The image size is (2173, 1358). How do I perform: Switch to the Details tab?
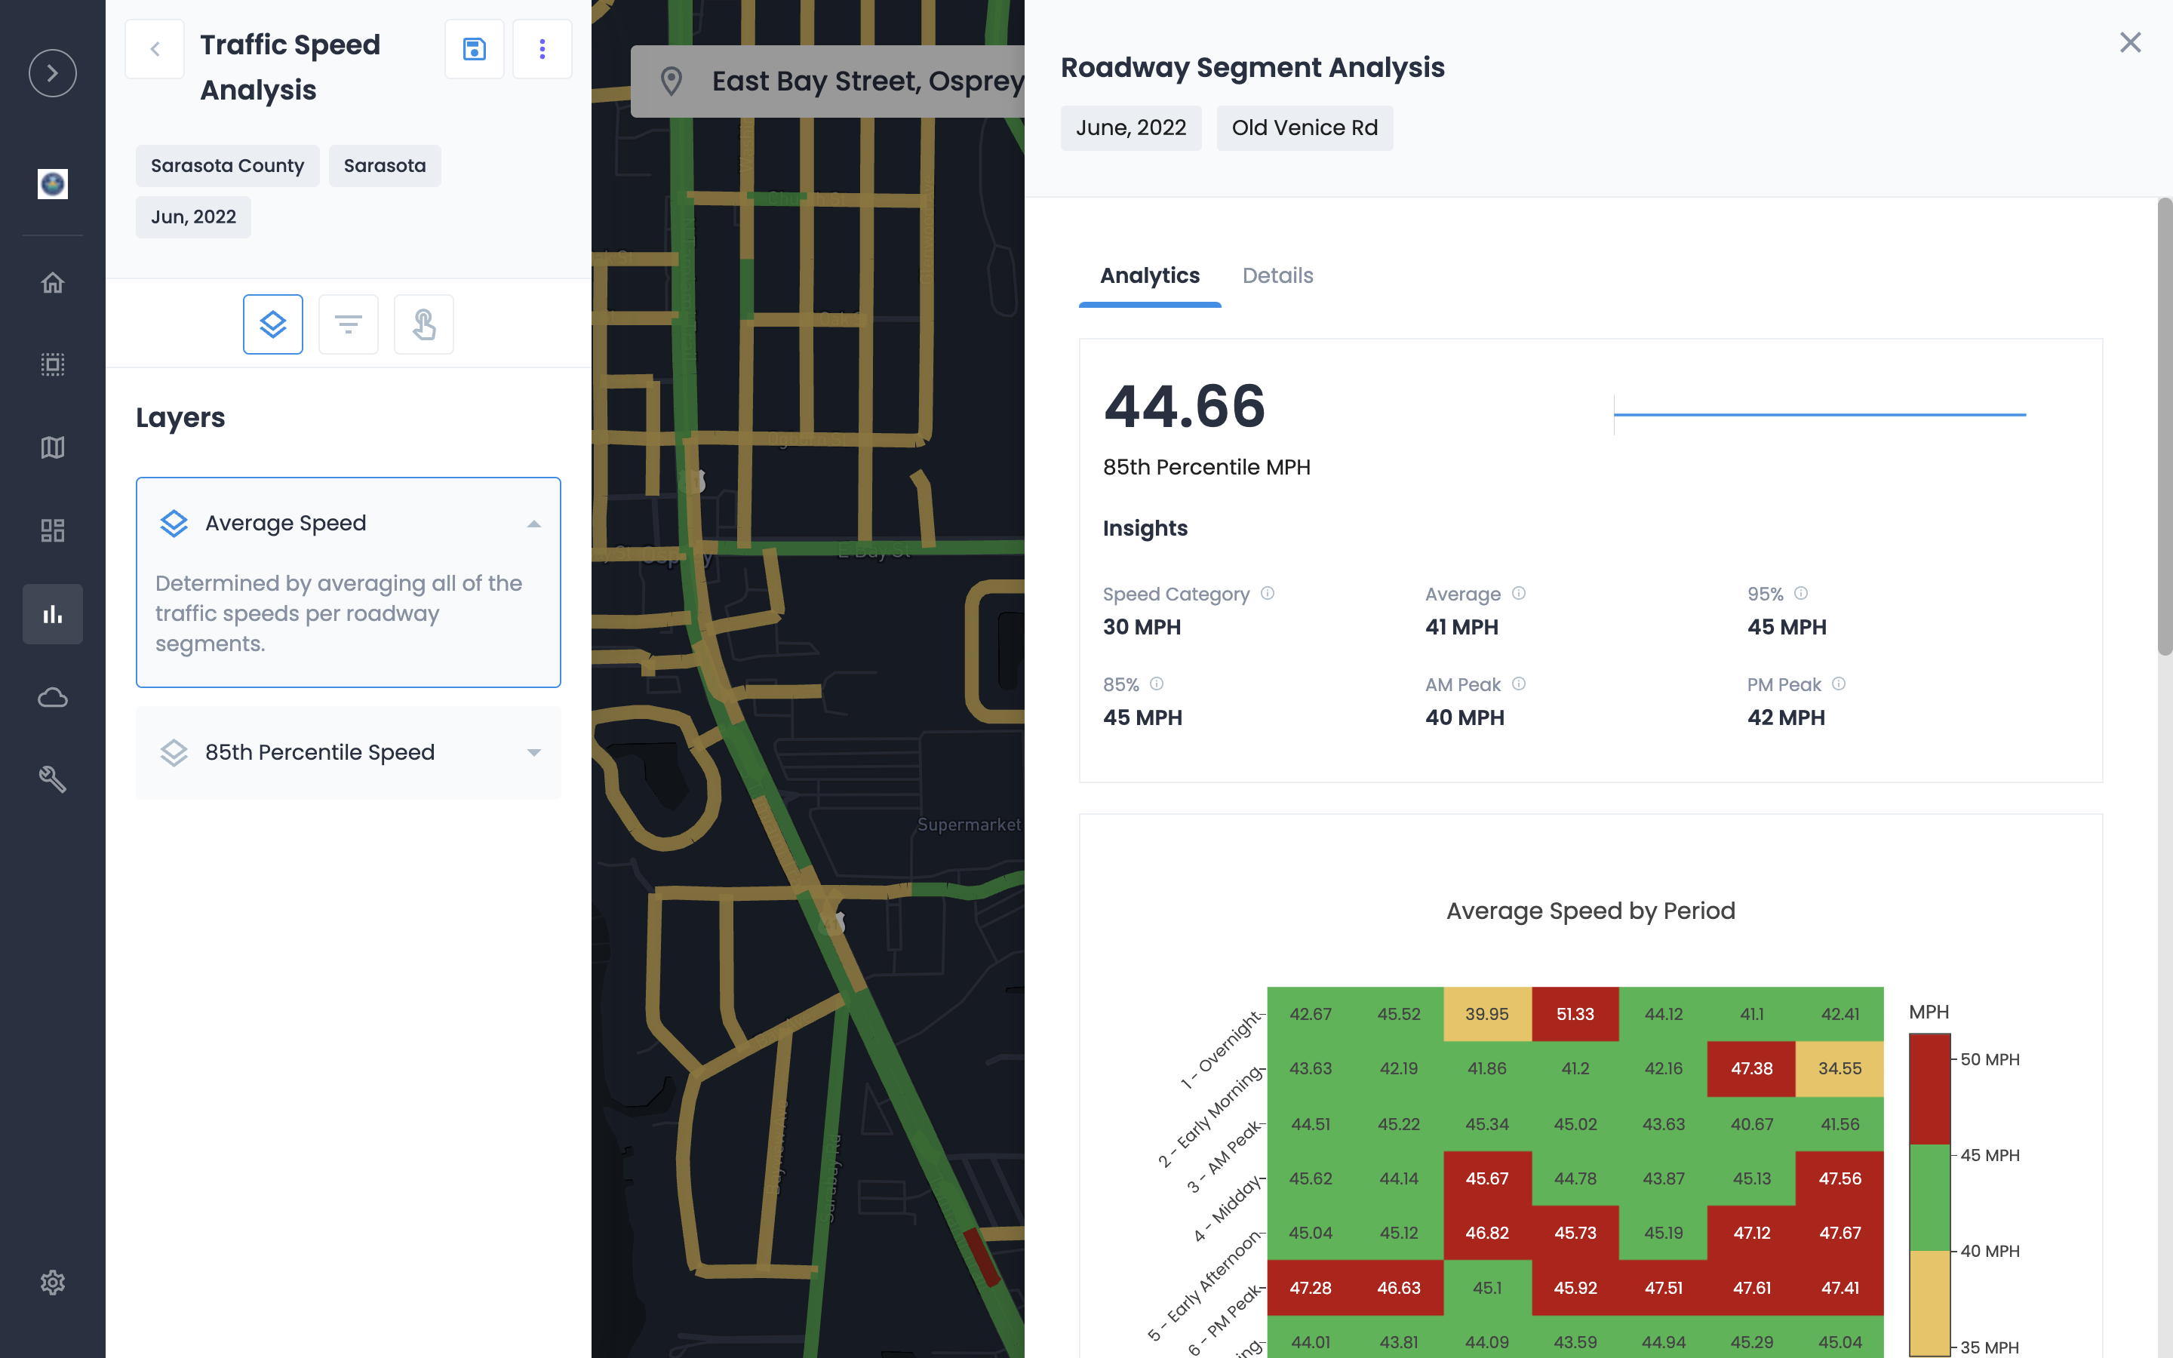pyautogui.click(x=1277, y=275)
